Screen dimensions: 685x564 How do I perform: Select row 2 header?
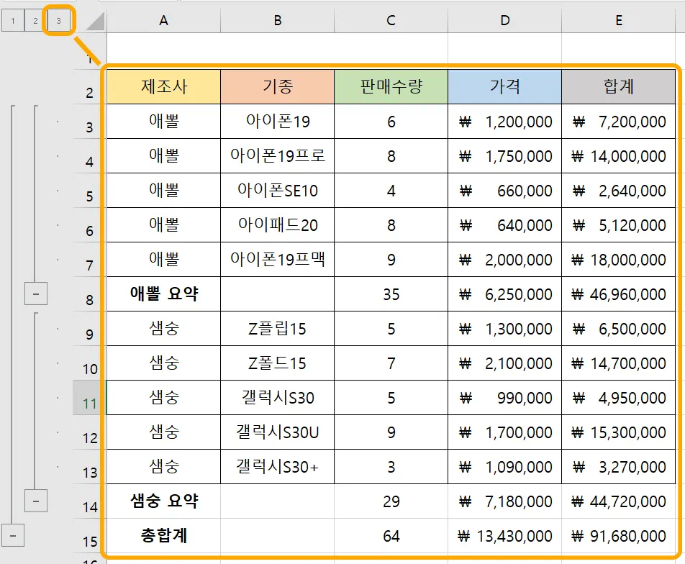click(x=89, y=87)
